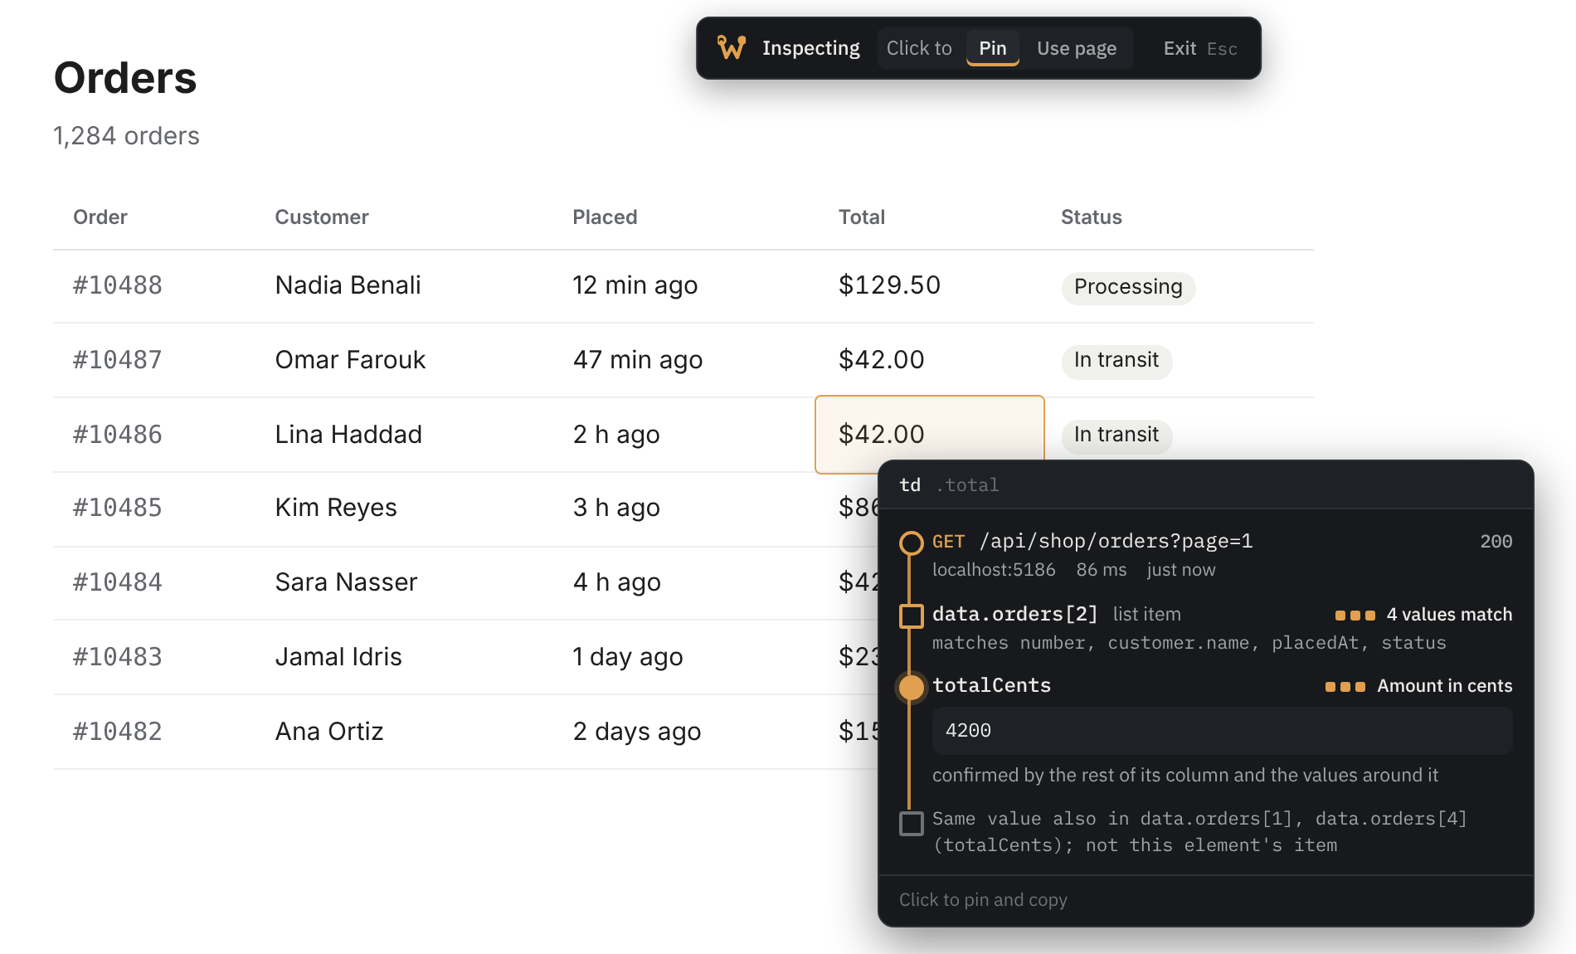Image resolution: width=1576 pixels, height=954 pixels.
Task: Click customer name Ana Ortiz
Action: coord(329,732)
